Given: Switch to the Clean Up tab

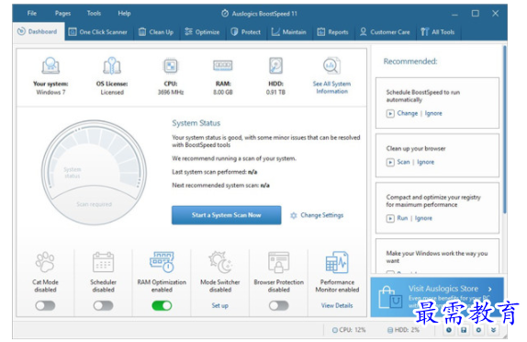Looking at the screenshot, I should coord(156,32).
